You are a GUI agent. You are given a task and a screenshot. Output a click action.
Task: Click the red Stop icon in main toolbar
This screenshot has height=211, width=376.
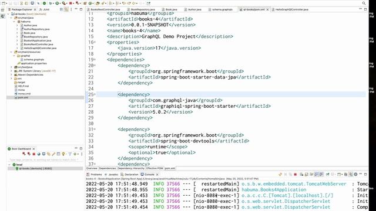pos(70,4)
